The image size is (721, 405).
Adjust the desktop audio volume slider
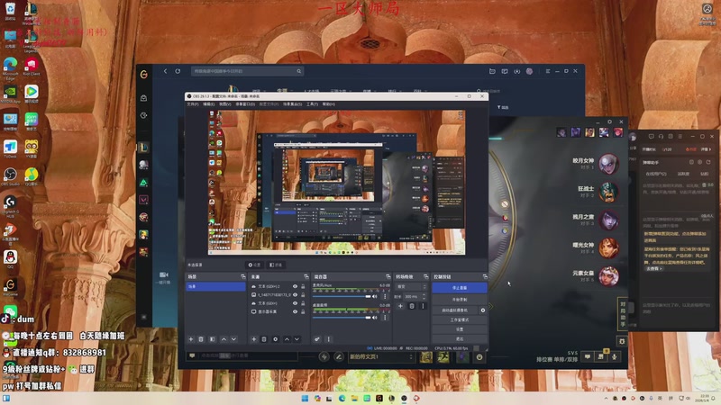342,318
